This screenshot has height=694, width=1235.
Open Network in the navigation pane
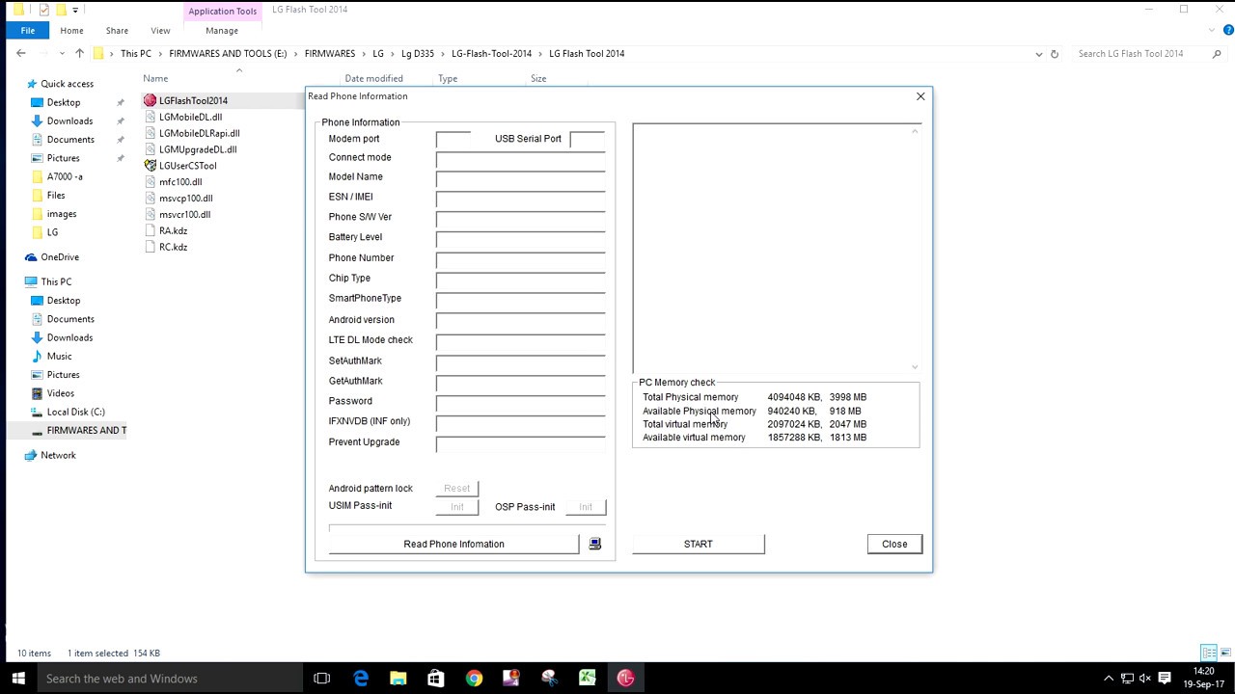coord(58,455)
